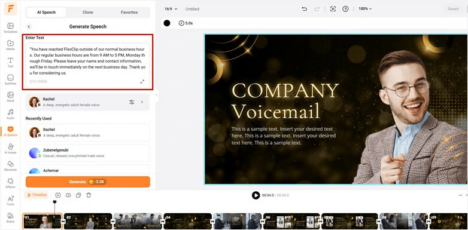Open the Effects panel

pyautogui.click(x=10, y=183)
